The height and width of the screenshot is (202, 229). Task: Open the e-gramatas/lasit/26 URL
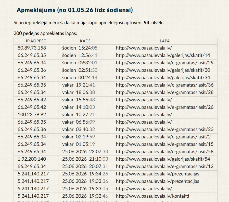[x=165, y=107]
